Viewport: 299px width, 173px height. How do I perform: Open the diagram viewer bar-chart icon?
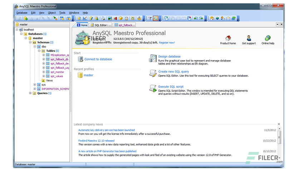click(115, 19)
